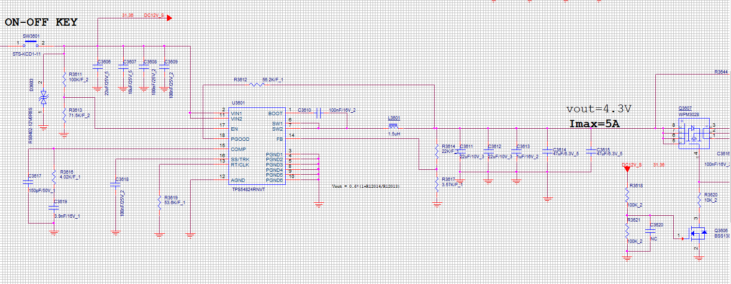Image resolution: width=731 pixels, height=284 pixels.
Task: Click the AGND pin label
Action: 238,180
